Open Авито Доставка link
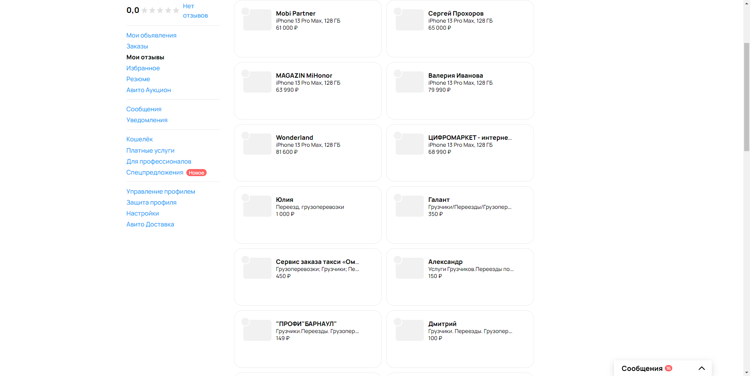Viewport: 750px width, 376px height. [x=150, y=225]
